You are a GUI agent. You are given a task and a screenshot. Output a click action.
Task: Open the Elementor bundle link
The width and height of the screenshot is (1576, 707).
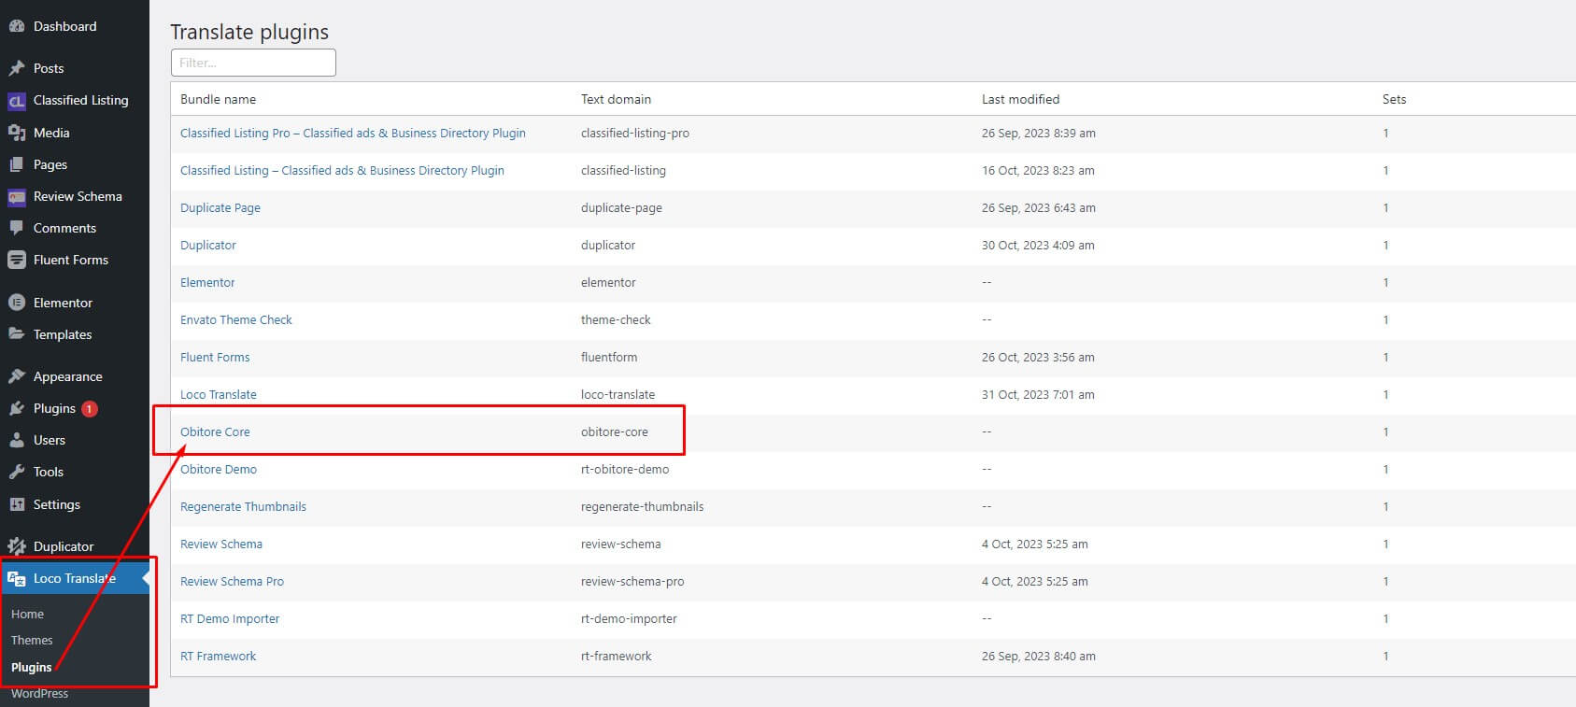[207, 282]
